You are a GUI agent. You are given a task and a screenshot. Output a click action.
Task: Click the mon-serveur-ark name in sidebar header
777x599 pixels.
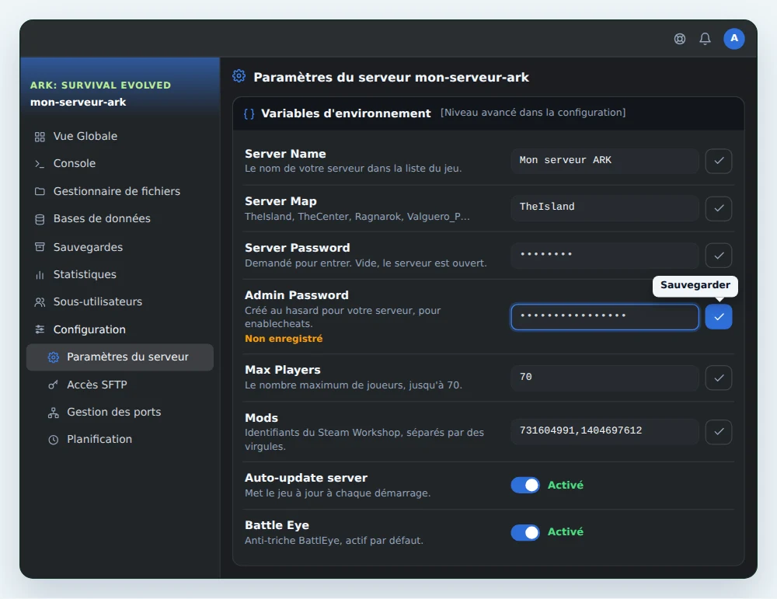point(78,103)
